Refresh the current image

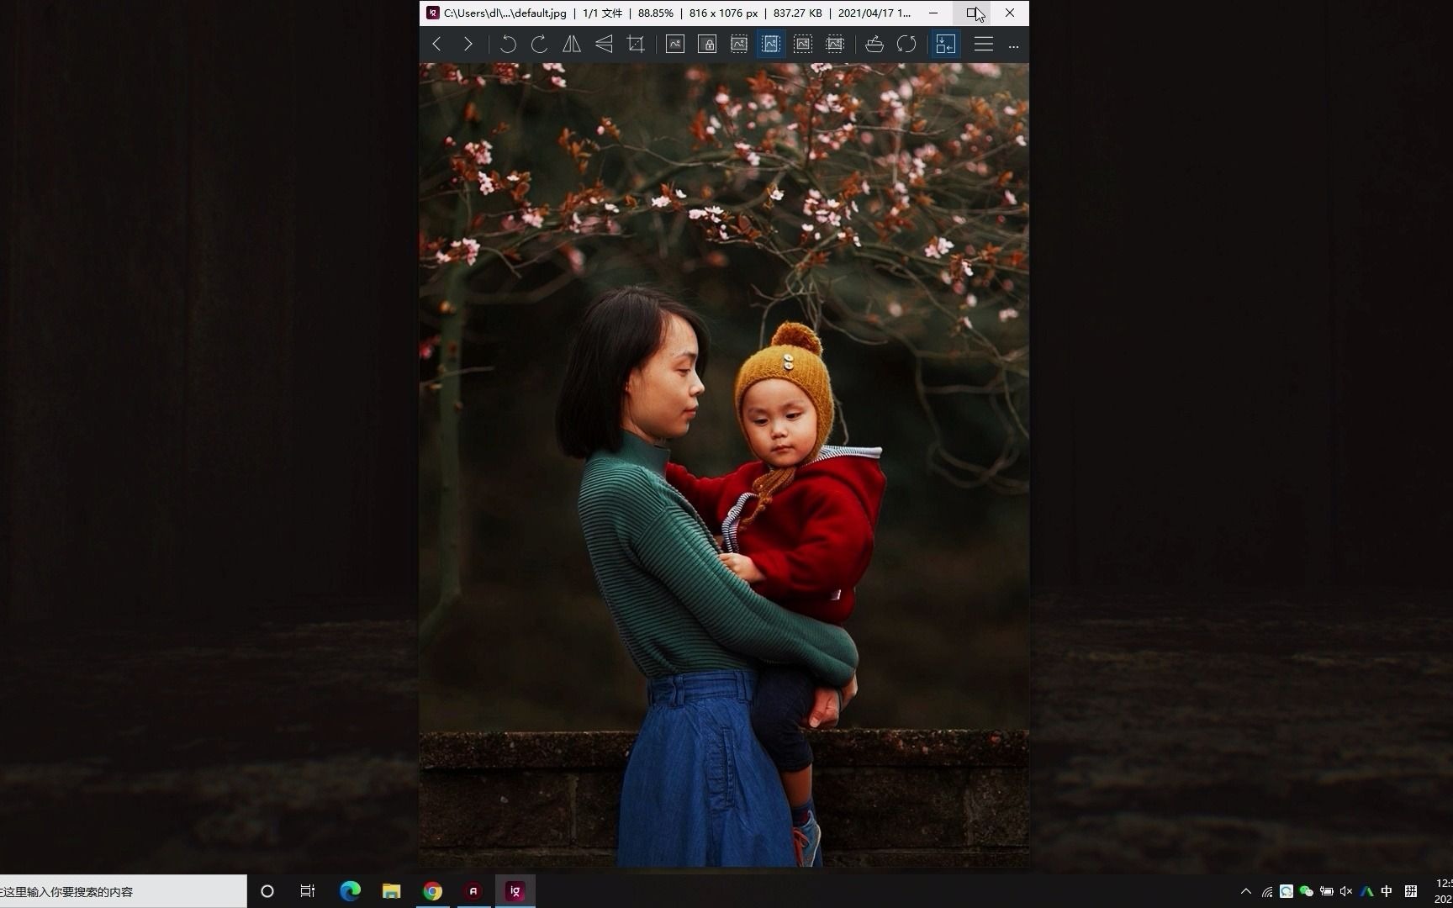[x=906, y=44]
